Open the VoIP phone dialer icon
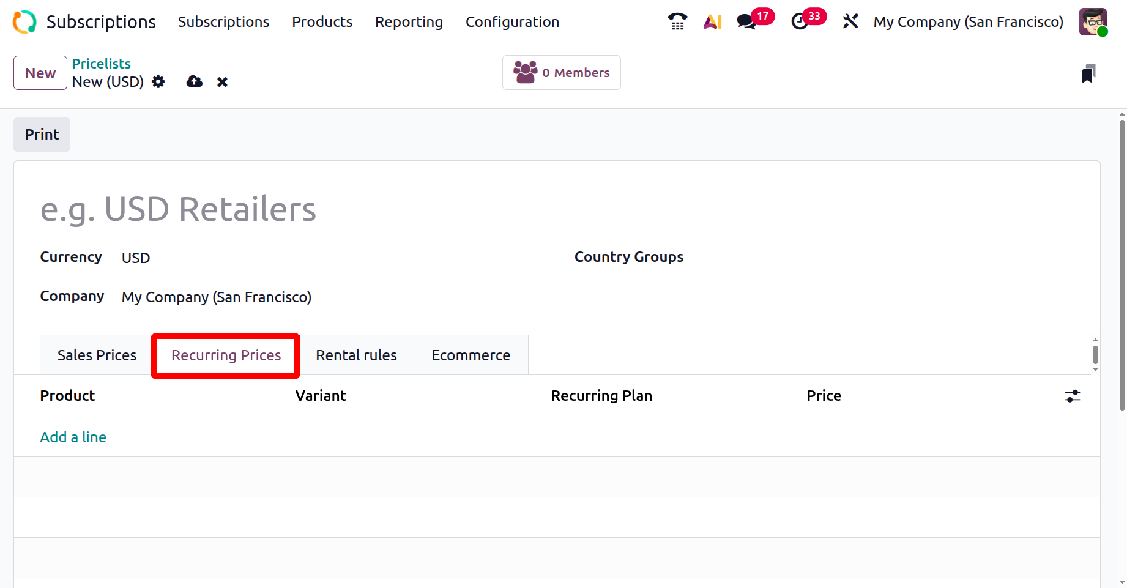Image resolution: width=1127 pixels, height=588 pixels. 677,22
